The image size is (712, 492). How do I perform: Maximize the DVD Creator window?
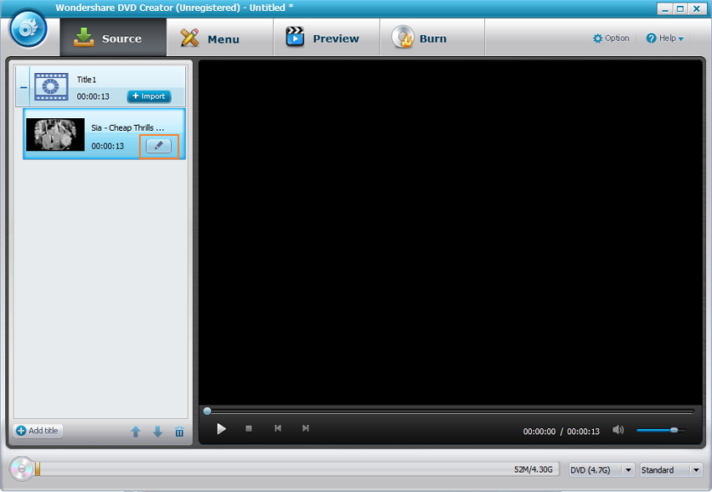point(680,8)
